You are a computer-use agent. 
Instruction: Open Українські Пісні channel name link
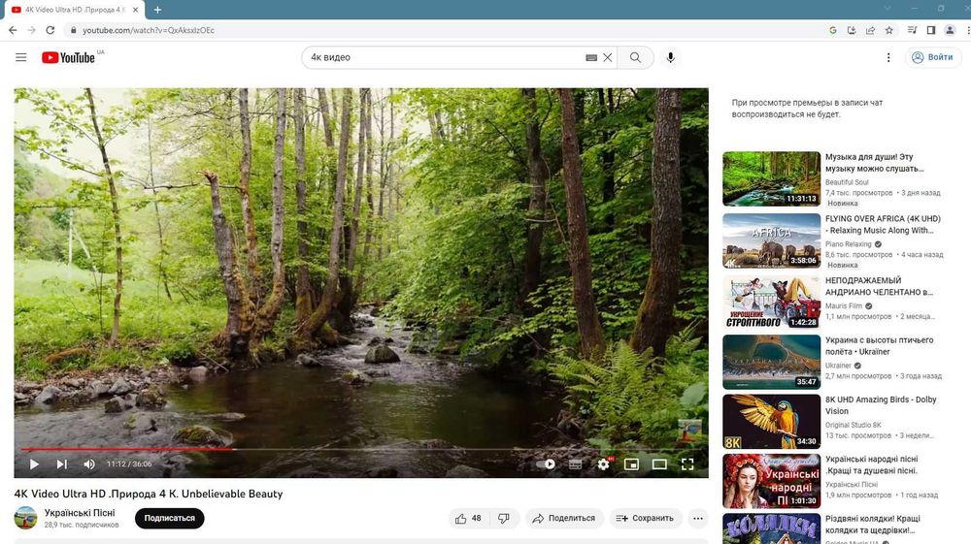click(80, 512)
